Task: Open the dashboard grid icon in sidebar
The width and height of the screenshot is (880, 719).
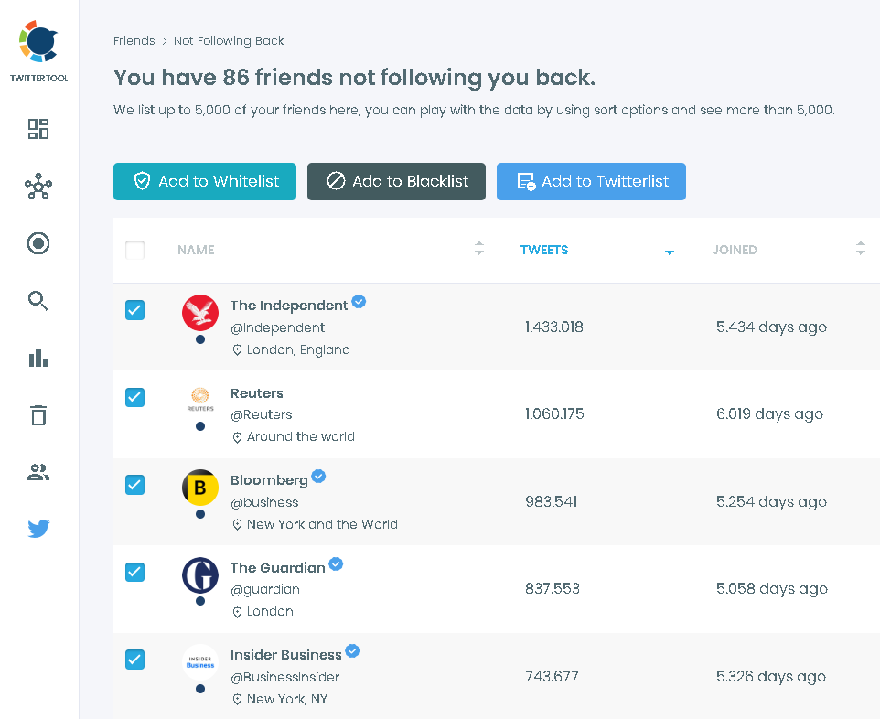Action: [x=38, y=129]
